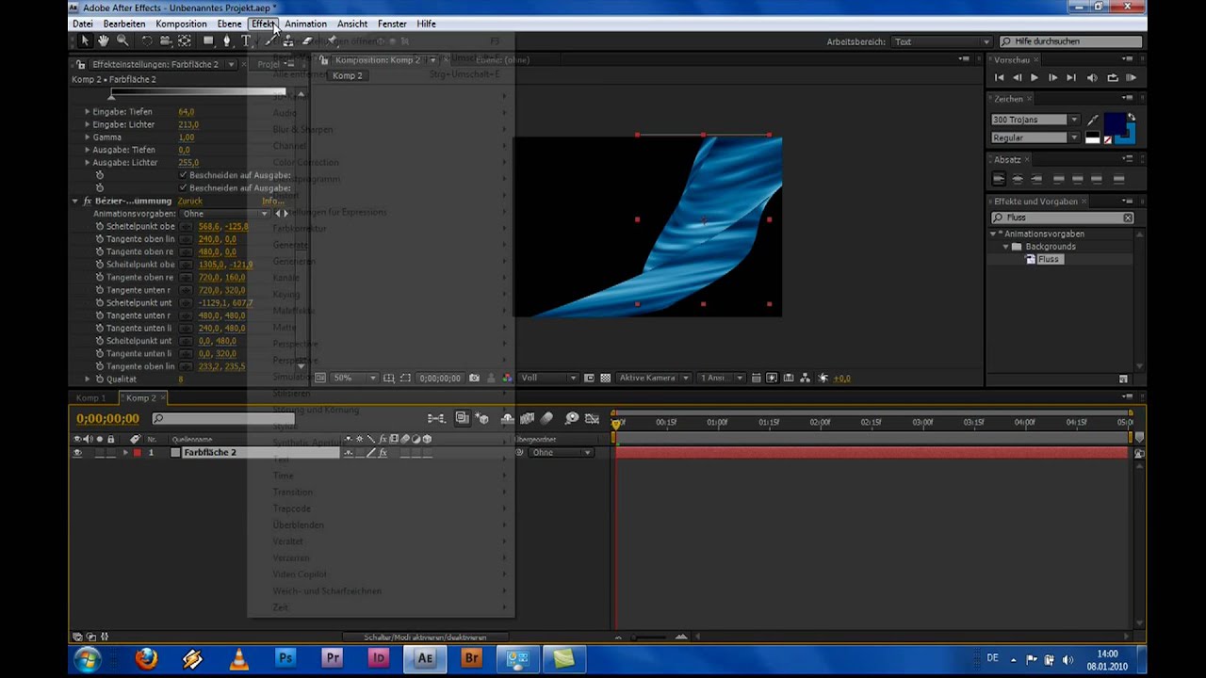Expand the Gamma property
This screenshot has width=1206, height=678.
pyautogui.click(x=88, y=137)
